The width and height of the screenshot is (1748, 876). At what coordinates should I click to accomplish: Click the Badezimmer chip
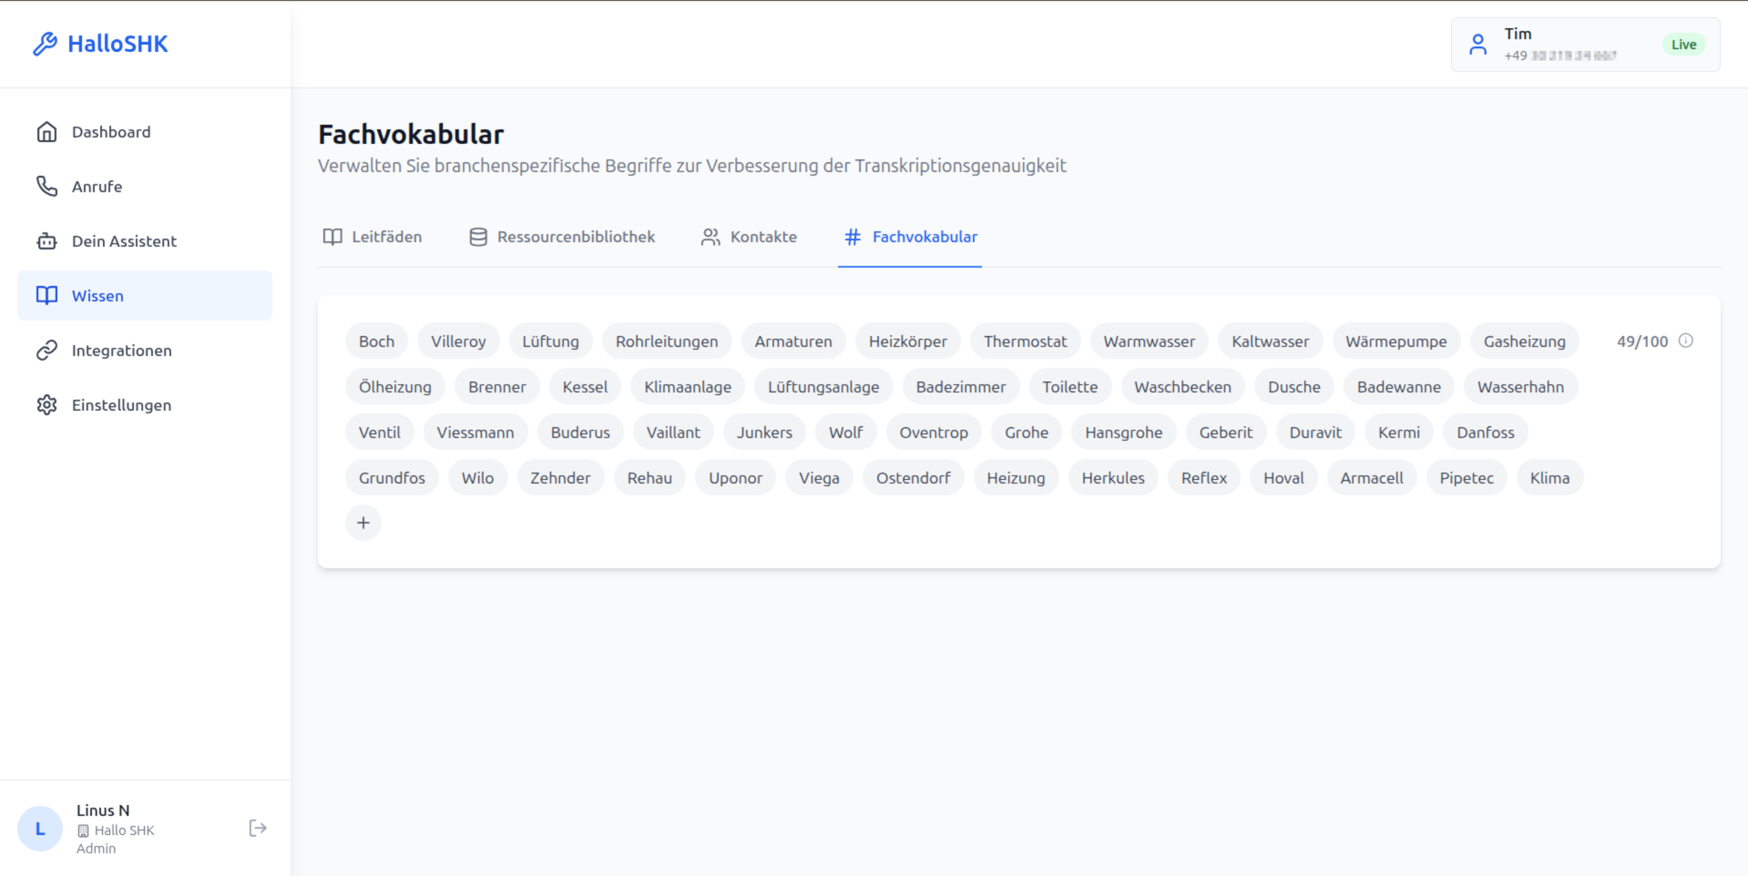961,387
